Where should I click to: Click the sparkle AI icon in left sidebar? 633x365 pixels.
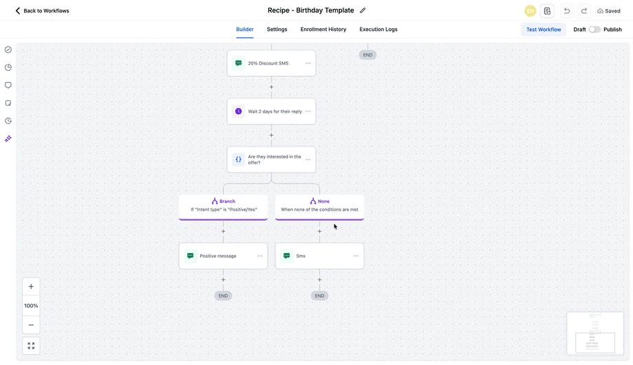pyautogui.click(x=8, y=139)
